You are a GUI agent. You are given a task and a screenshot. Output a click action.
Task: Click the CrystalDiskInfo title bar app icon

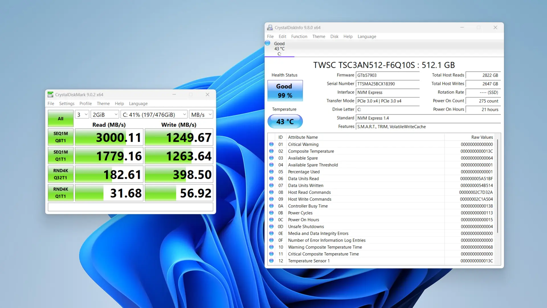point(270,27)
